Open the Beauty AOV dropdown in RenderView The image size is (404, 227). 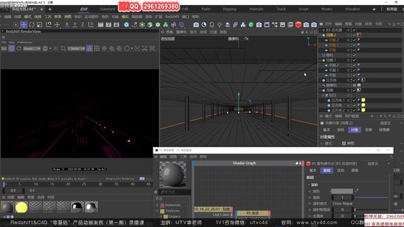click(32, 49)
